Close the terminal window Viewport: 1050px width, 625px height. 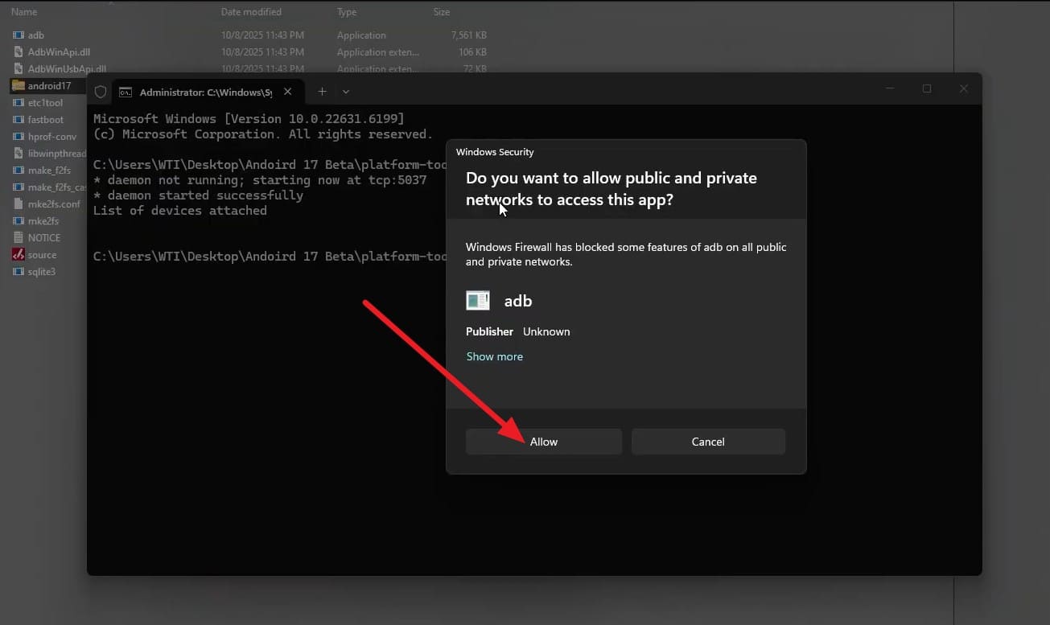click(x=964, y=88)
